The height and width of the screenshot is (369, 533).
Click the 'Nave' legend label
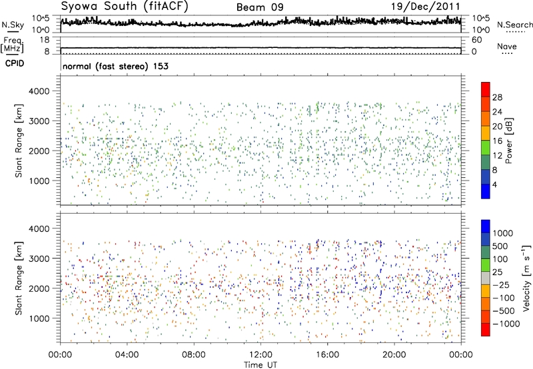click(507, 46)
